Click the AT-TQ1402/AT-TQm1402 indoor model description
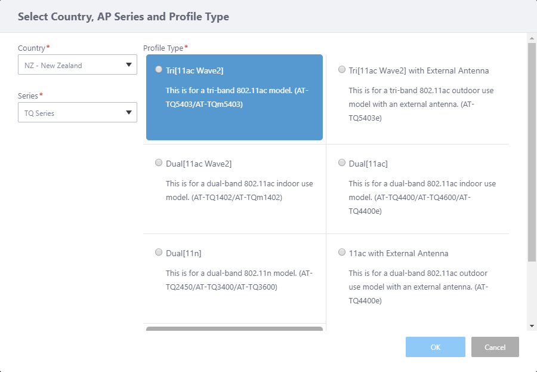Screen dimensions: 537x372 [x=239, y=190]
